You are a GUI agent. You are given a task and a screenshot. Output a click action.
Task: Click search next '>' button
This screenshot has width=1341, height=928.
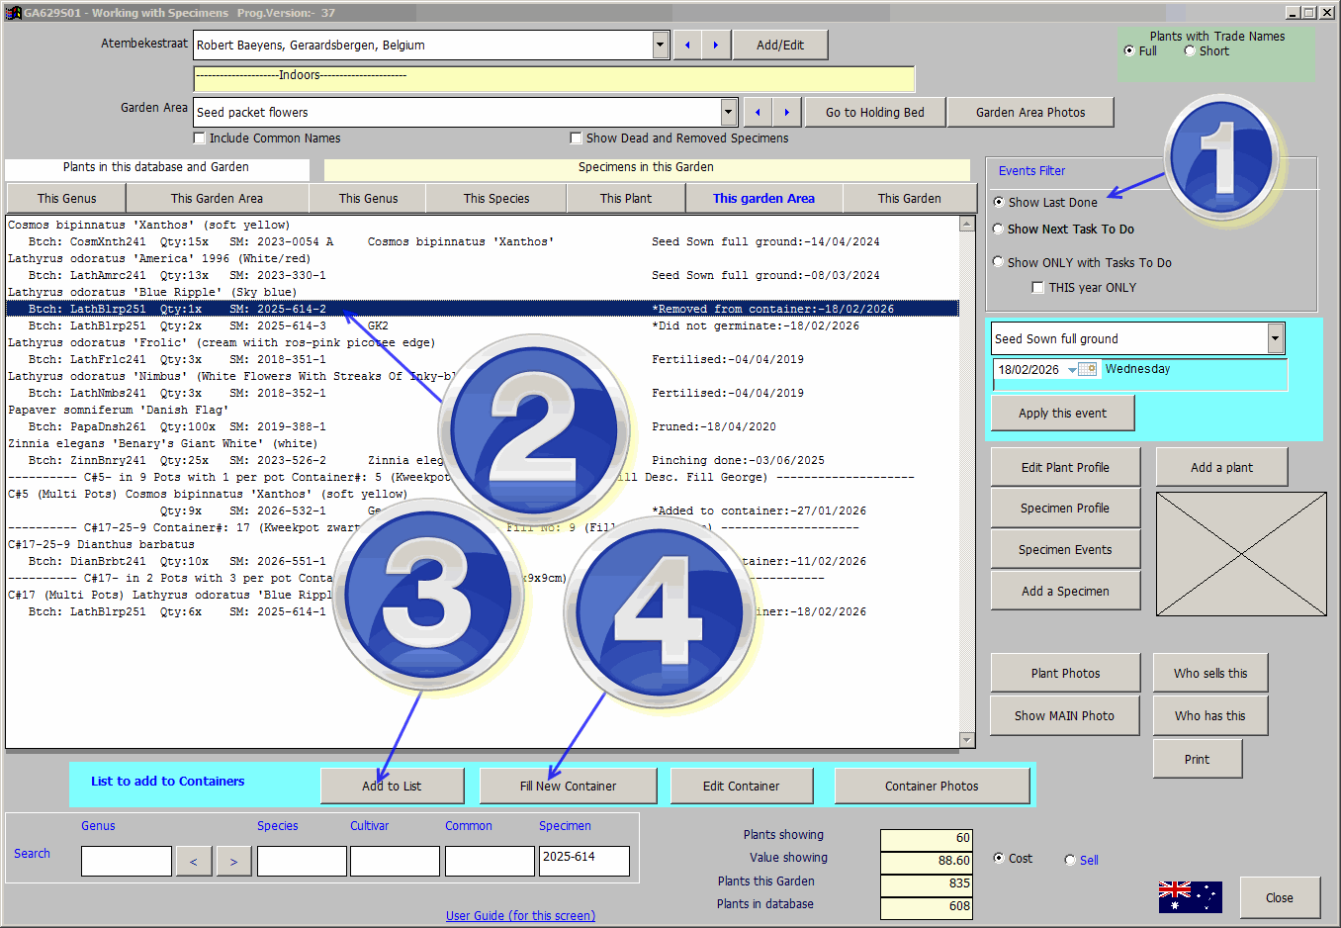point(233,862)
